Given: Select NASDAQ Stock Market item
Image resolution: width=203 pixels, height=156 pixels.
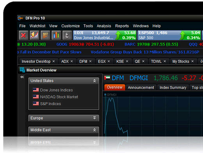Looking at the screenshot, I should 59,97.
